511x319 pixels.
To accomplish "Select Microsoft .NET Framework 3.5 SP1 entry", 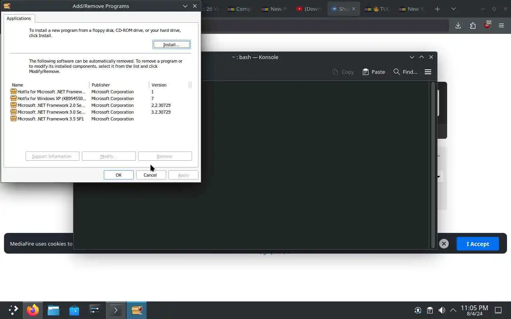I will tap(48, 119).
